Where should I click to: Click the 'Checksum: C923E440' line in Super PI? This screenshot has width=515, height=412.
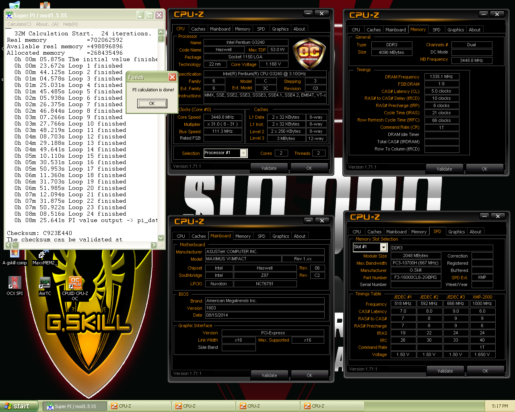pos(39,233)
